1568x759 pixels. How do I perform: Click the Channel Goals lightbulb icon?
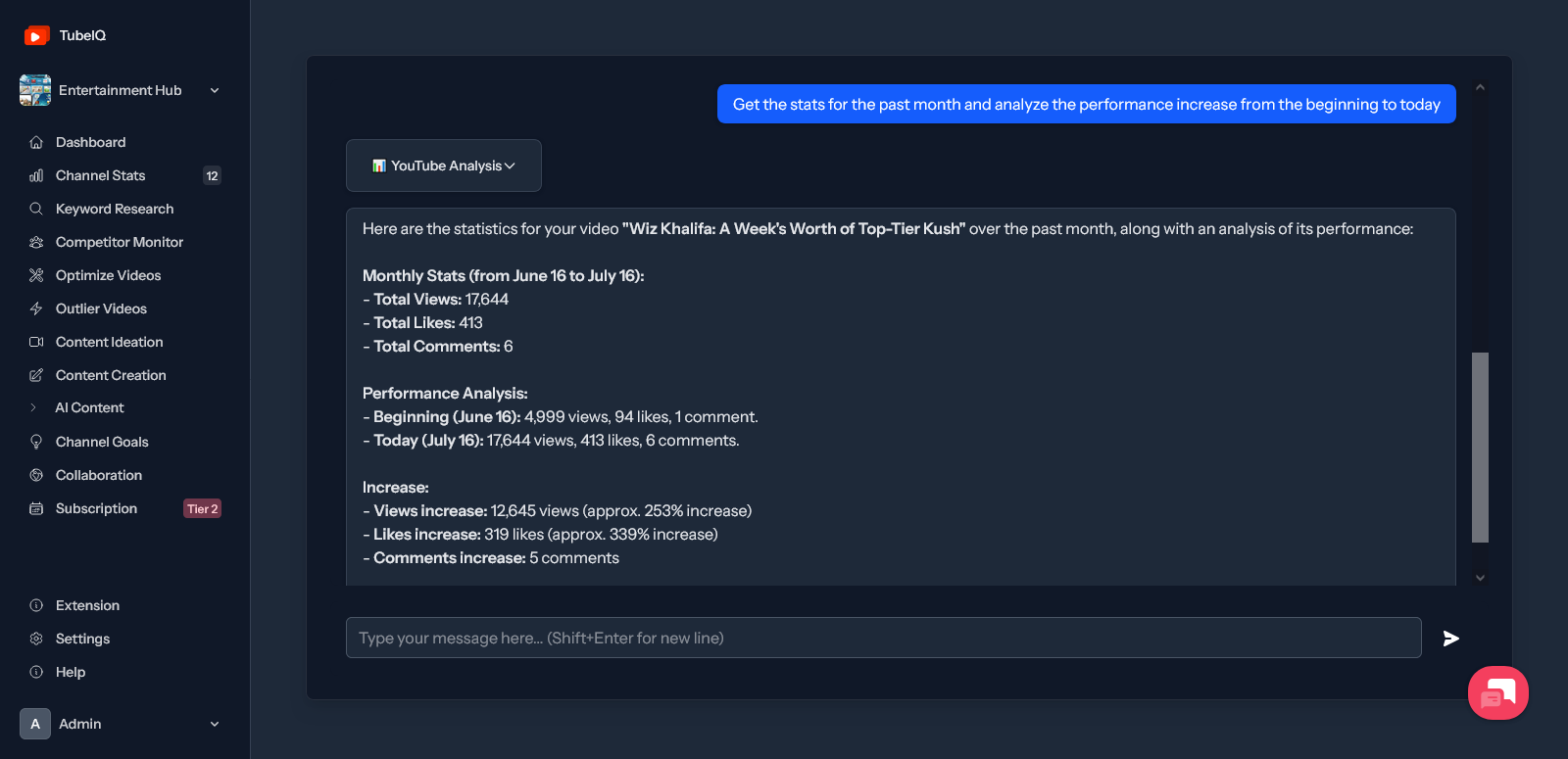point(36,442)
